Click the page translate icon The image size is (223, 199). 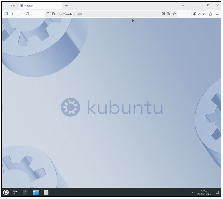tap(169, 14)
